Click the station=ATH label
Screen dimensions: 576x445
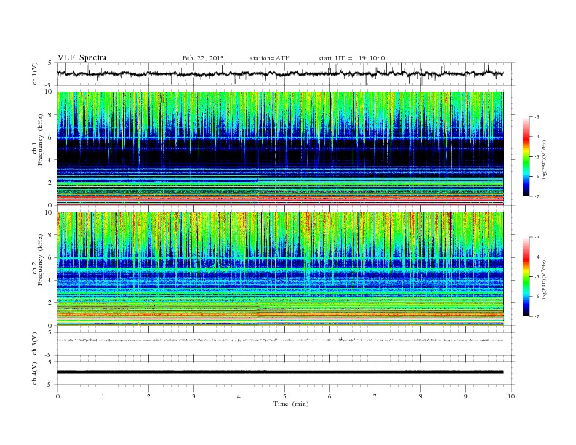click(270, 58)
